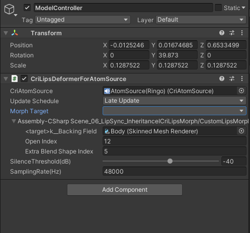This screenshot has height=233, width=250.
Task: Open CriLipsDeformerForAtomSource help icon
Action: [x=222, y=79]
